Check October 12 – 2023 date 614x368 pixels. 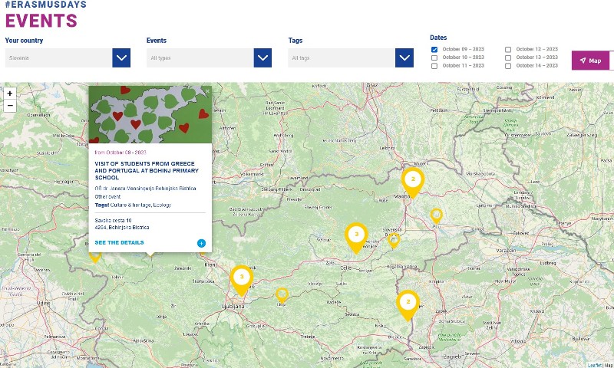[x=508, y=50]
